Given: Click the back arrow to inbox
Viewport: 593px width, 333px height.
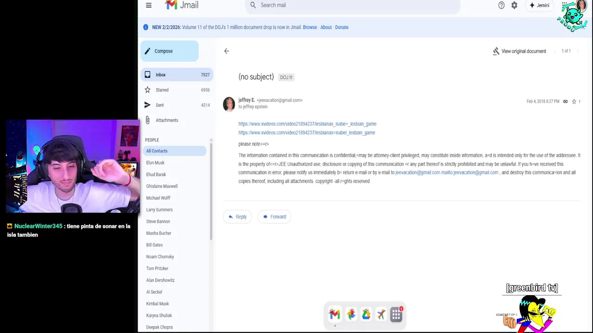Looking at the screenshot, I should 227,51.
